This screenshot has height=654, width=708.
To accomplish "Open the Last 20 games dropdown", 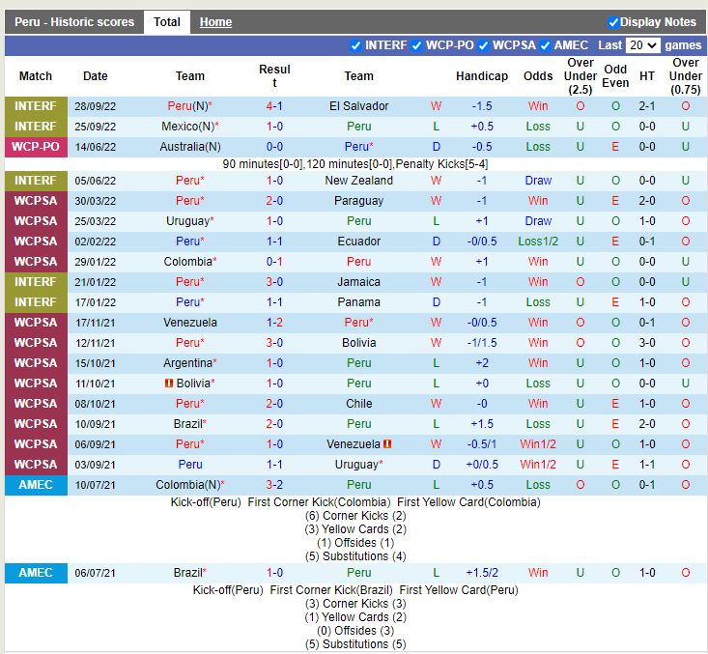I will click(641, 45).
